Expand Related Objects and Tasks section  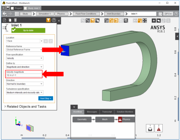pyautogui.click(x=25, y=107)
